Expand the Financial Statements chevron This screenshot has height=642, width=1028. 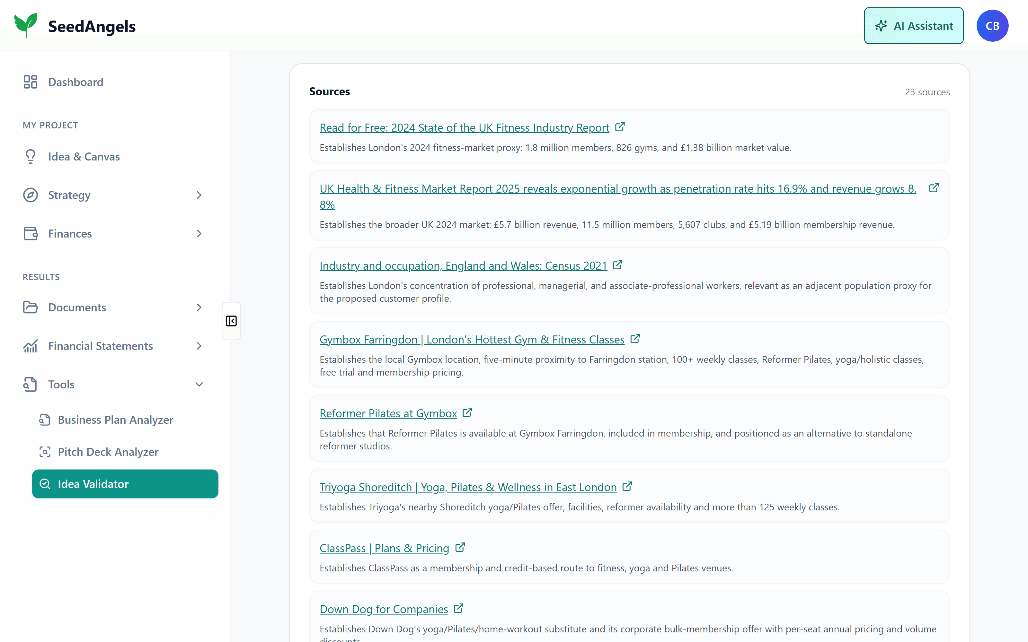(199, 346)
